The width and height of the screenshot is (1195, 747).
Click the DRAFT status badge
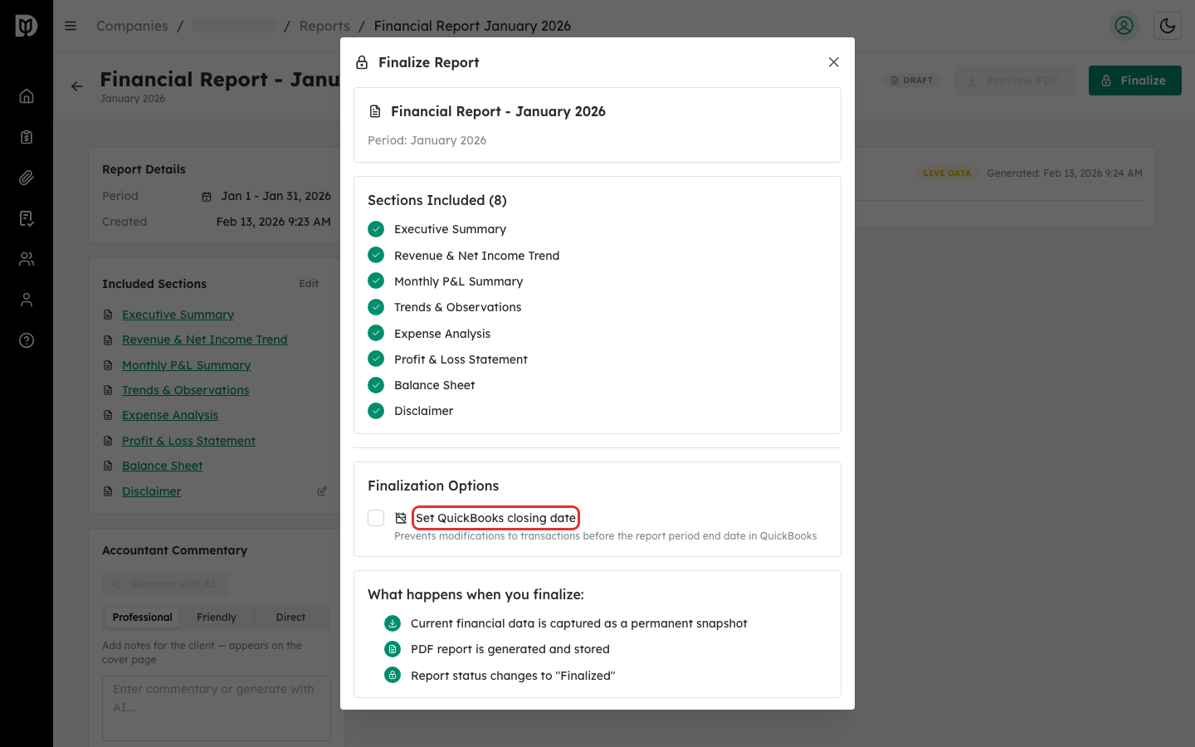click(x=912, y=80)
